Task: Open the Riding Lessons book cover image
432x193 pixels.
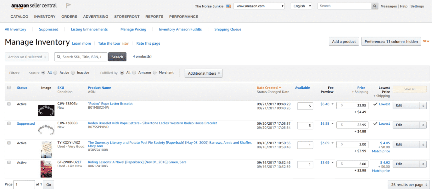Action: click(46, 169)
